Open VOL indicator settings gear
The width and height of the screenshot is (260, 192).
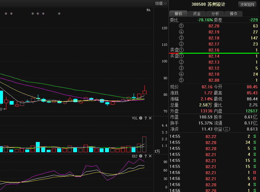point(141,118)
